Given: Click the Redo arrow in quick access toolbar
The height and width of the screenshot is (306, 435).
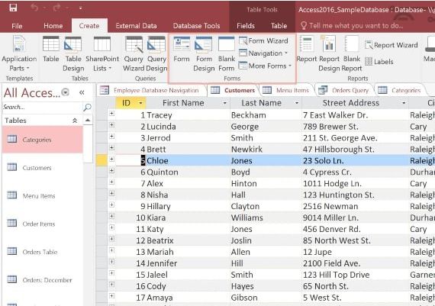Looking at the screenshot, I should tap(56, 8).
